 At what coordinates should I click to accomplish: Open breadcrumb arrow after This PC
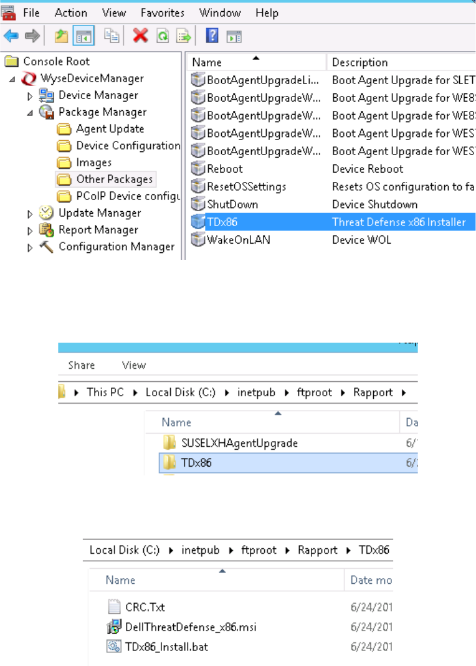point(135,393)
